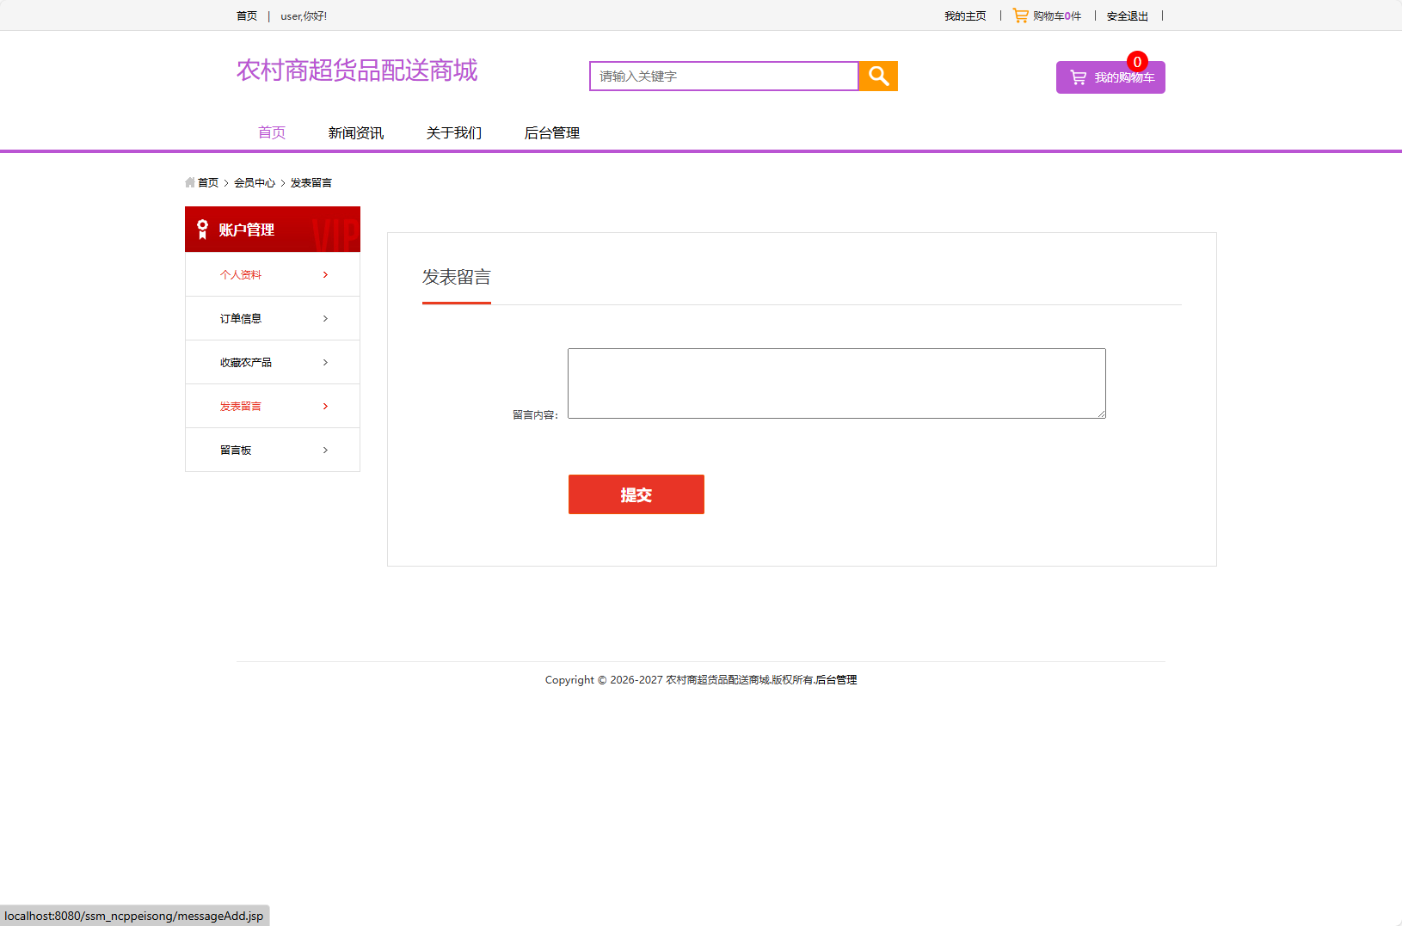Click the 我的购物车 cart button icon
Viewport: 1402px width, 926px height.
(x=1078, y=77)
